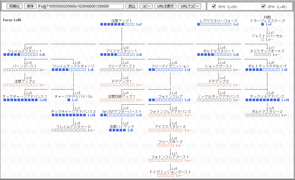Set level on the レアマスタリーフォース level bar

(214, 24)
